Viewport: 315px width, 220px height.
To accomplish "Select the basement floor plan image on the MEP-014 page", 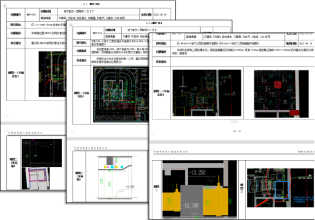I will click(x=121, y=94).
